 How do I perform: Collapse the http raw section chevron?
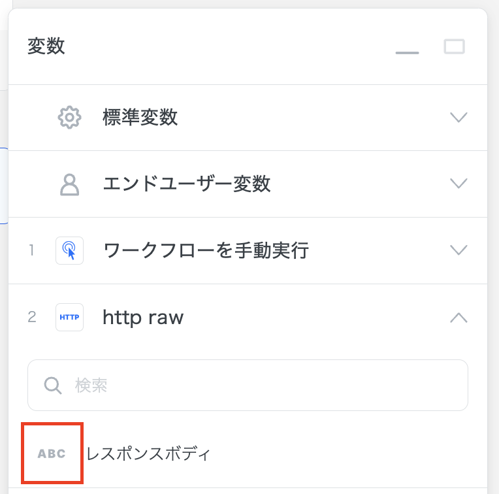[x=459, y=318]
